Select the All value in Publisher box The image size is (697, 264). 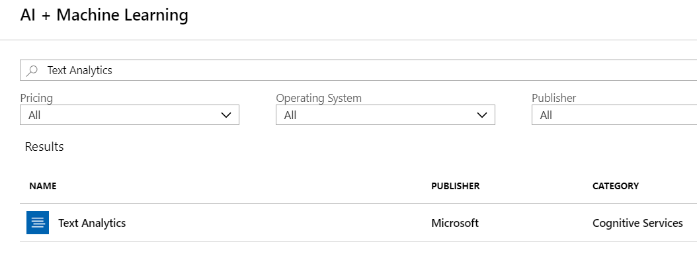(546, 116)
